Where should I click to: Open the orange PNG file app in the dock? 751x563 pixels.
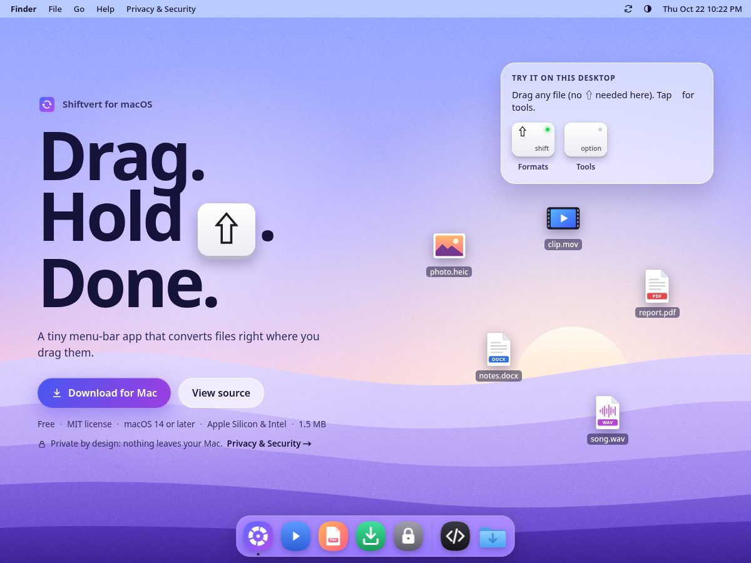[x=333, y=536]
